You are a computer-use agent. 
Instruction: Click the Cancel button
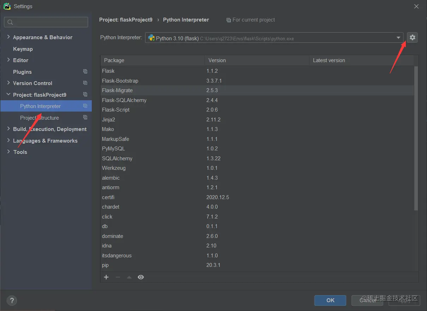(x=368, y=300)
